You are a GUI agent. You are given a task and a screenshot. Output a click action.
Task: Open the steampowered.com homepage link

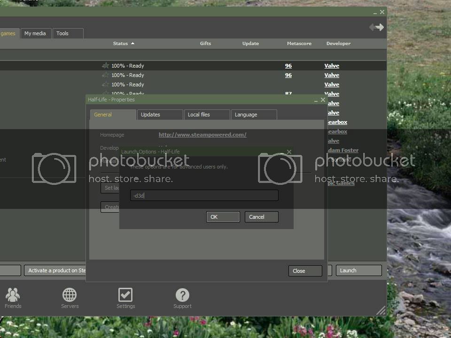202,135
